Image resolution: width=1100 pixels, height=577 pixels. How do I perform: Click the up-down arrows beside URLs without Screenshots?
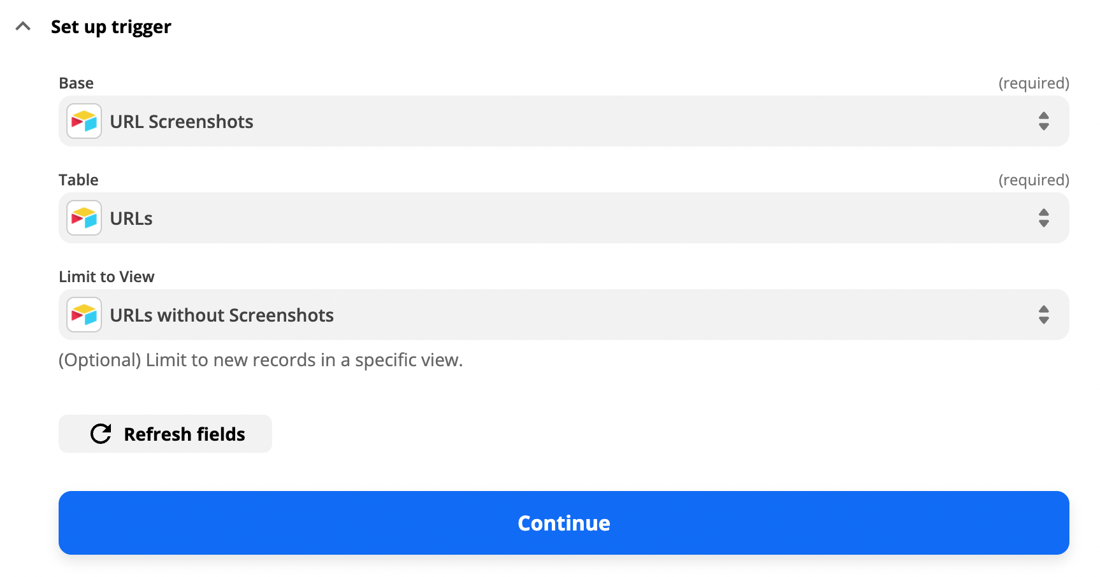(x=1044, y=315)
